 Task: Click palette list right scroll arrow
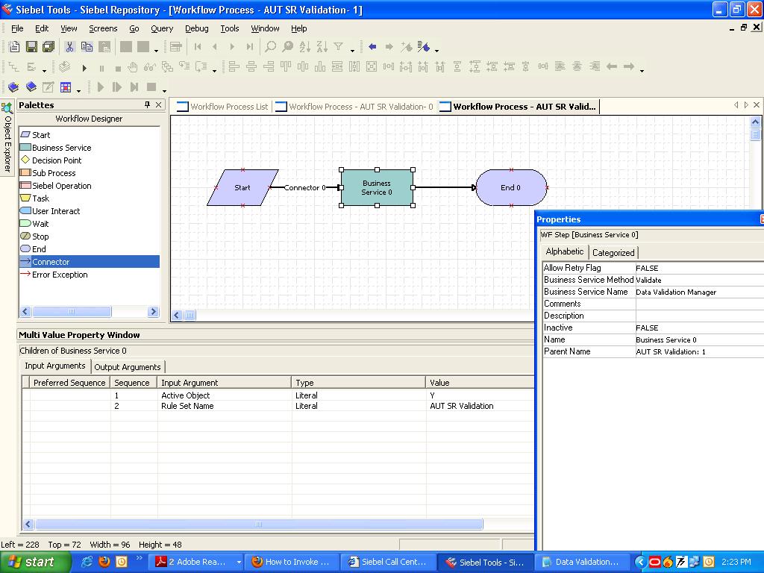[x=154, y=311]
